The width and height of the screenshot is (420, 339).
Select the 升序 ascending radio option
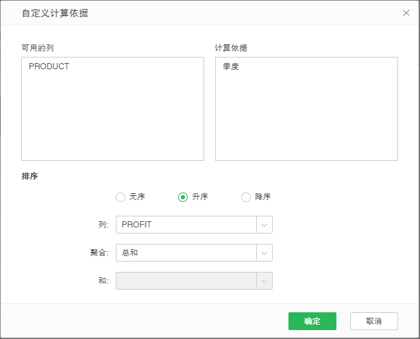pyautogui.click(x=183, y=197)
